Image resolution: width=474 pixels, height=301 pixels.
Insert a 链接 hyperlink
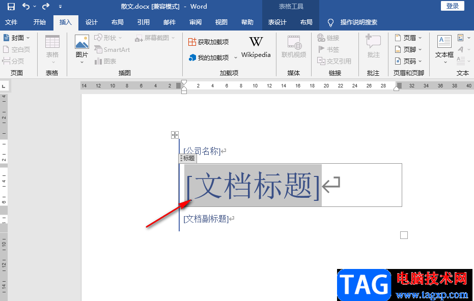(328, 38)
